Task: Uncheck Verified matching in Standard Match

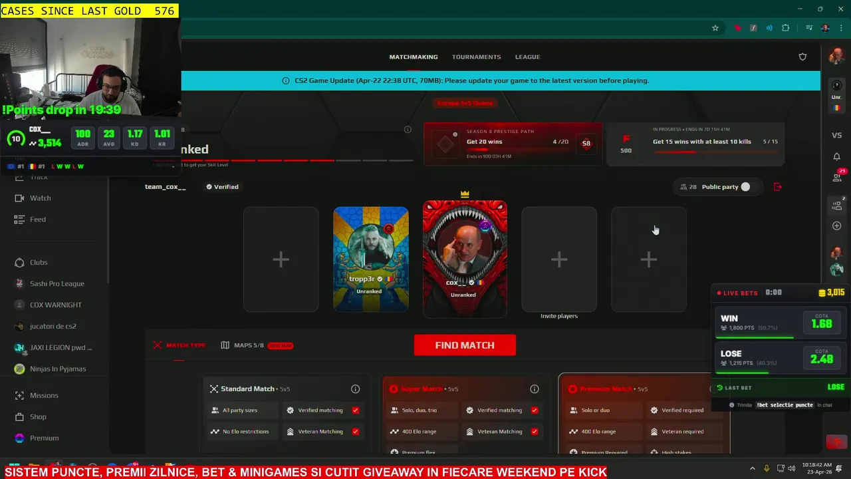Action: coord(355,410)
